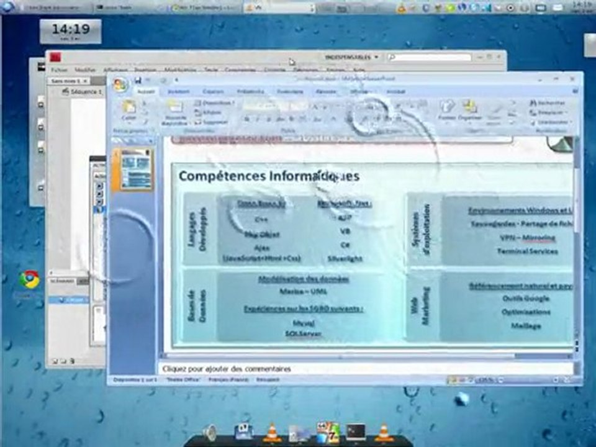
Task: Click the search field in the Flash window title bar
Action: point(430,57)
